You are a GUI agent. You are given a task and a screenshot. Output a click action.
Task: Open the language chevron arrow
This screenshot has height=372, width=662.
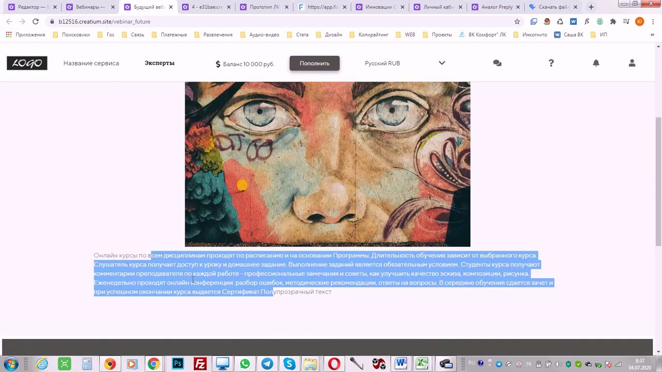tap(442, 63)
